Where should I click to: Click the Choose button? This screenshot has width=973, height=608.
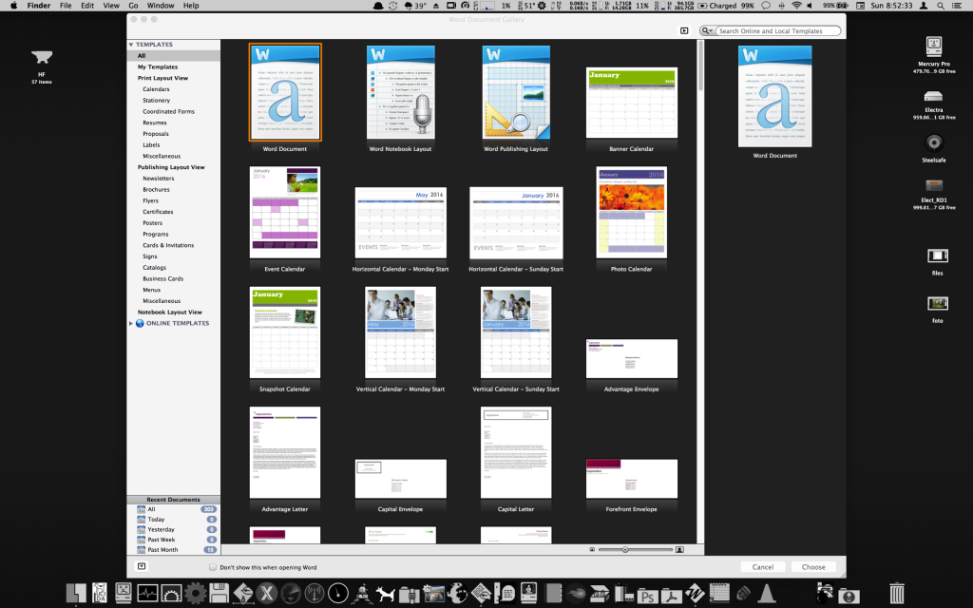813,567
